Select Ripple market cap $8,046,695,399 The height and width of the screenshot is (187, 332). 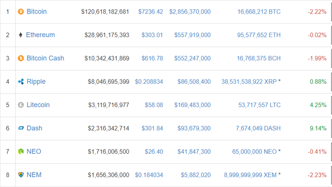pos(108,82)
